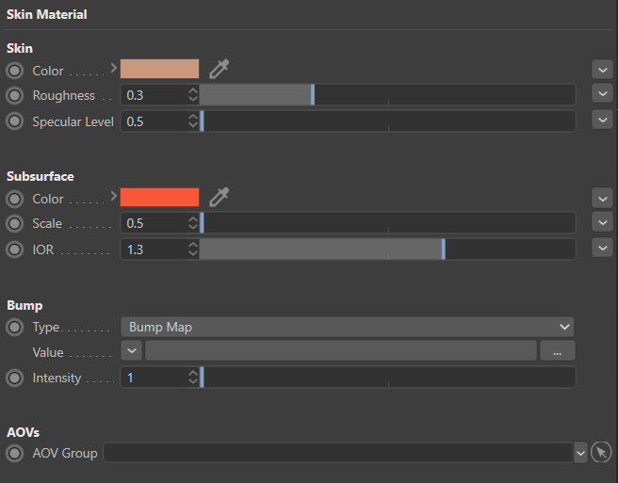This screenshot has width=618, height=483.
Task: Open the AOV Group dropdown
Action: [x=580, y=453]
